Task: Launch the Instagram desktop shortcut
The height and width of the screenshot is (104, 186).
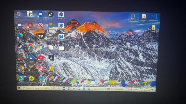Action: pyautogui.click(x=40, y=25)
